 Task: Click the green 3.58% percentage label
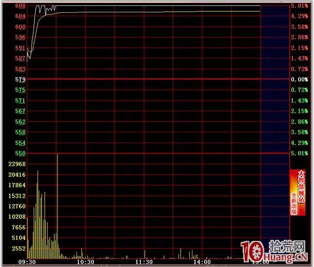click(300, 132)
